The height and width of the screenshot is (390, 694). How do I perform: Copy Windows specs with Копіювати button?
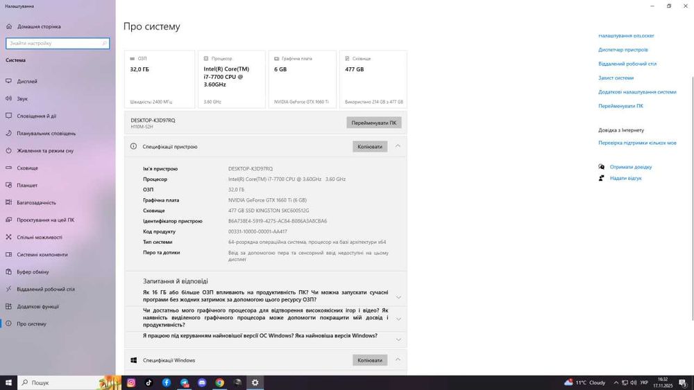(x=370, y=360)
